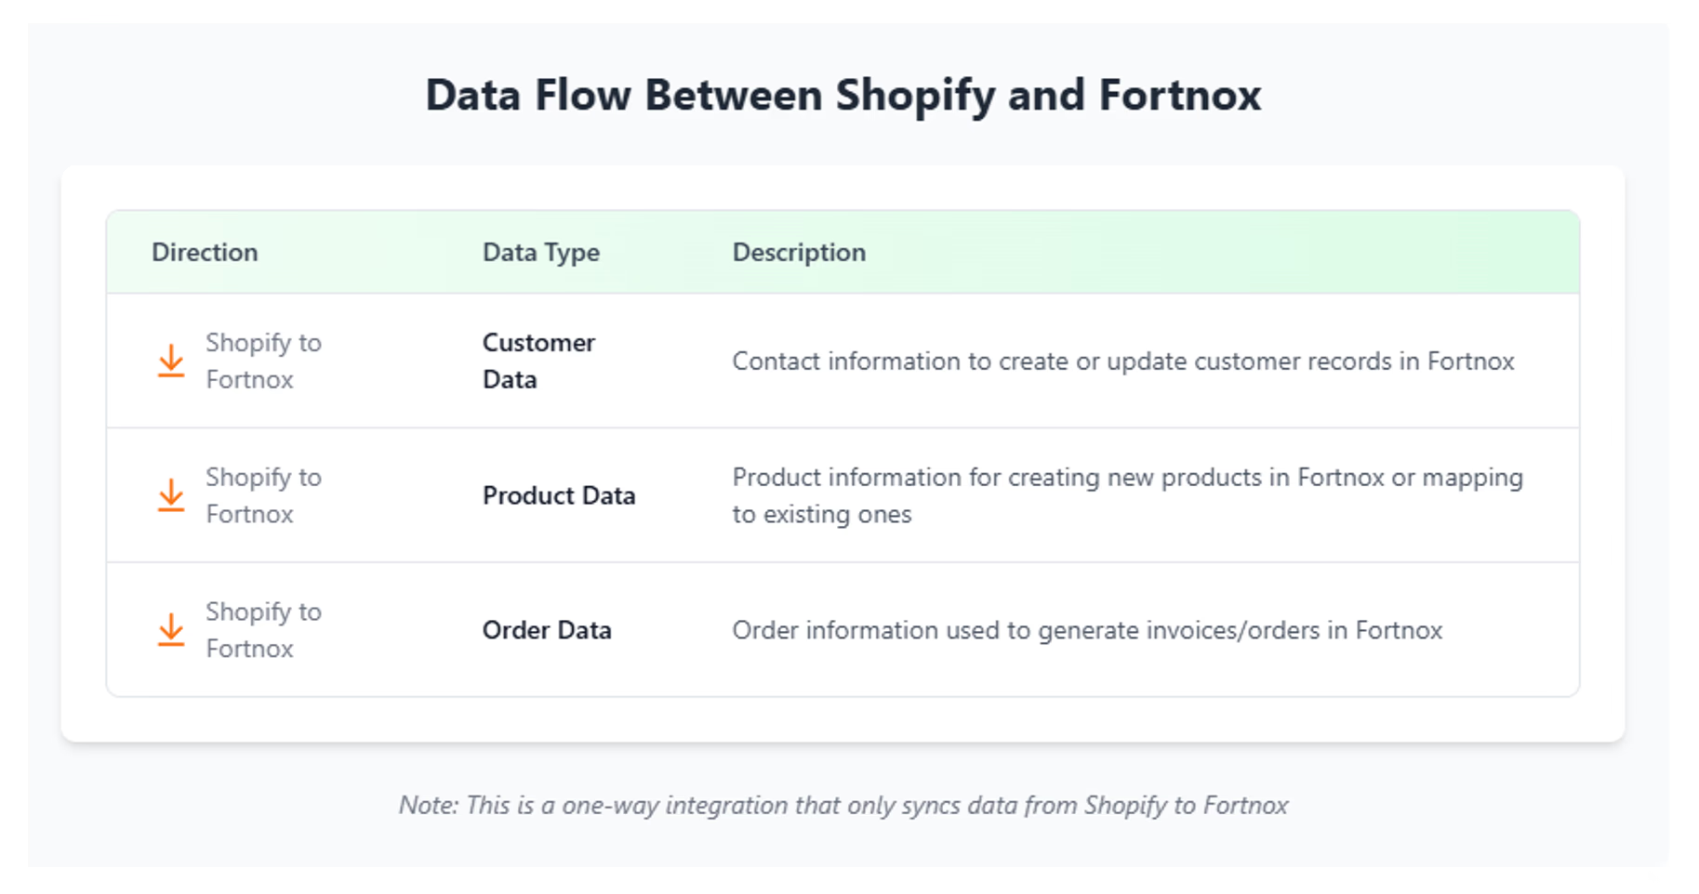Click "Shopify to Fortnox" text in Order Data row
This screenshot has height=894, width=1699.
click(x=263, y=630)
